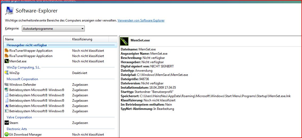The width and height of the screenshot is (302, 138).
Task: Click the Installationsdatum 18.04.2009 17:34:35 line
Action: click(x=148, y=88)
